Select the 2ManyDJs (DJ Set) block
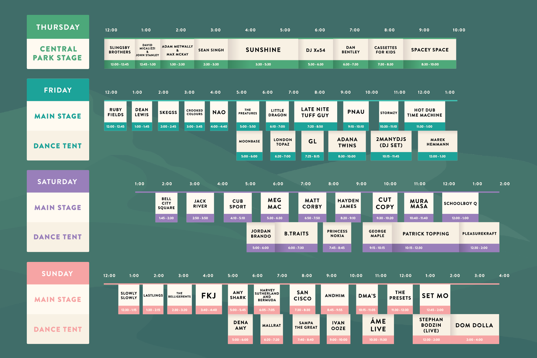Viewport: 537px width, 358px height. [391, 146]
